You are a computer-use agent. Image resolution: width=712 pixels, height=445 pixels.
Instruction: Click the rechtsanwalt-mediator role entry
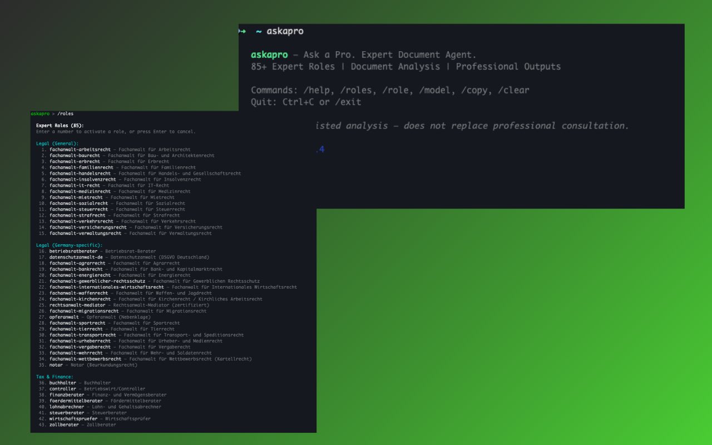(124, 305)
